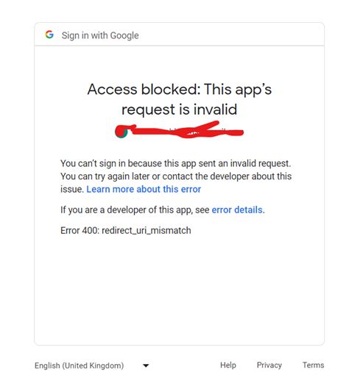Click the Error 400 redirect_uri_mismatch text
This screenshot has height=375, width=349.
click(126, 231)
